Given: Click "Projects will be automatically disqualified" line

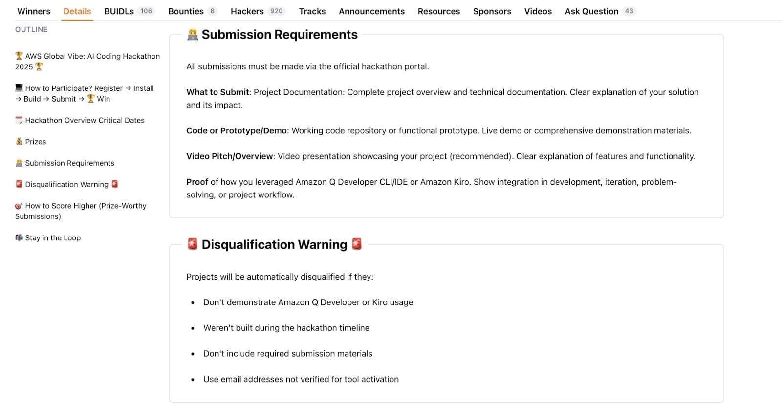Looking at the screenshot, I should (x=280, y=277).
